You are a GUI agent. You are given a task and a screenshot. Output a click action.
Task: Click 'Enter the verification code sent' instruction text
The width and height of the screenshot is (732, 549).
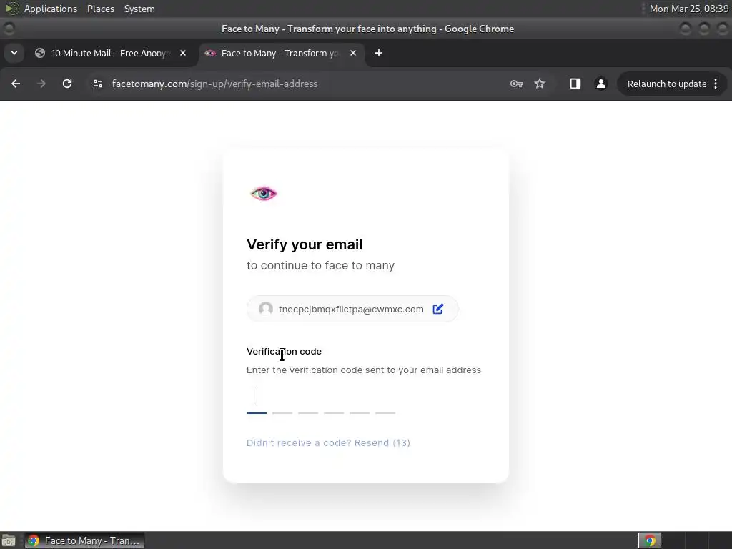364,370
